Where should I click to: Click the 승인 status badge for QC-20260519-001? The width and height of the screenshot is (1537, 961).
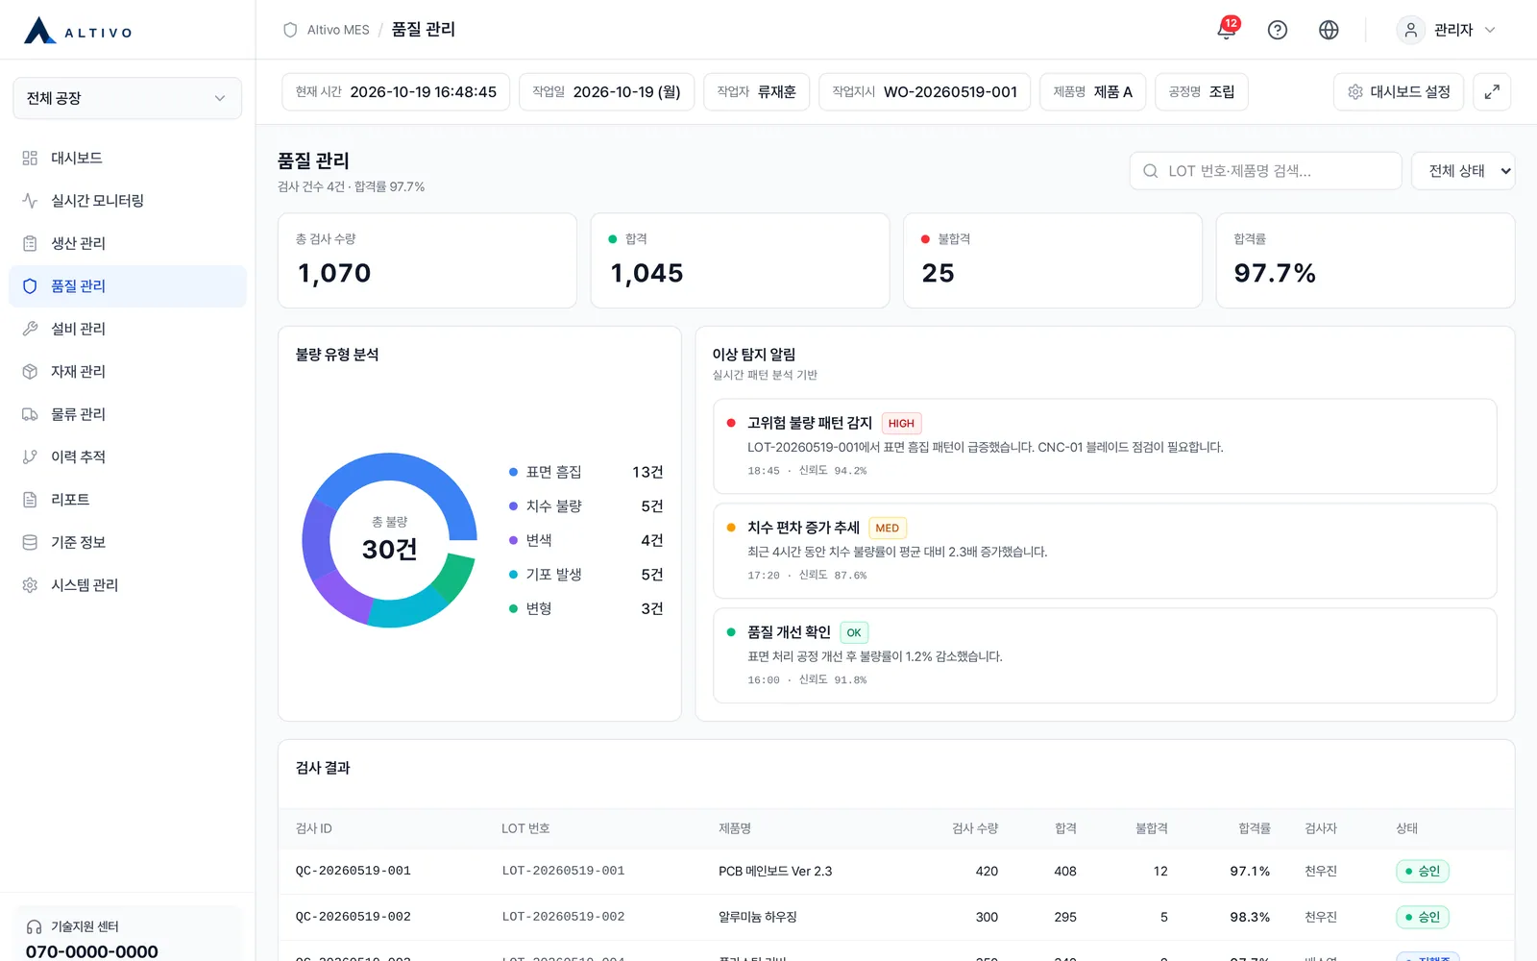coord(1422,872)
